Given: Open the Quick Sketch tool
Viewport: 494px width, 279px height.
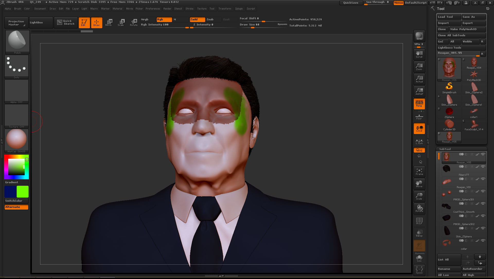Looking at the screenshot, I should tap(66, 22).
